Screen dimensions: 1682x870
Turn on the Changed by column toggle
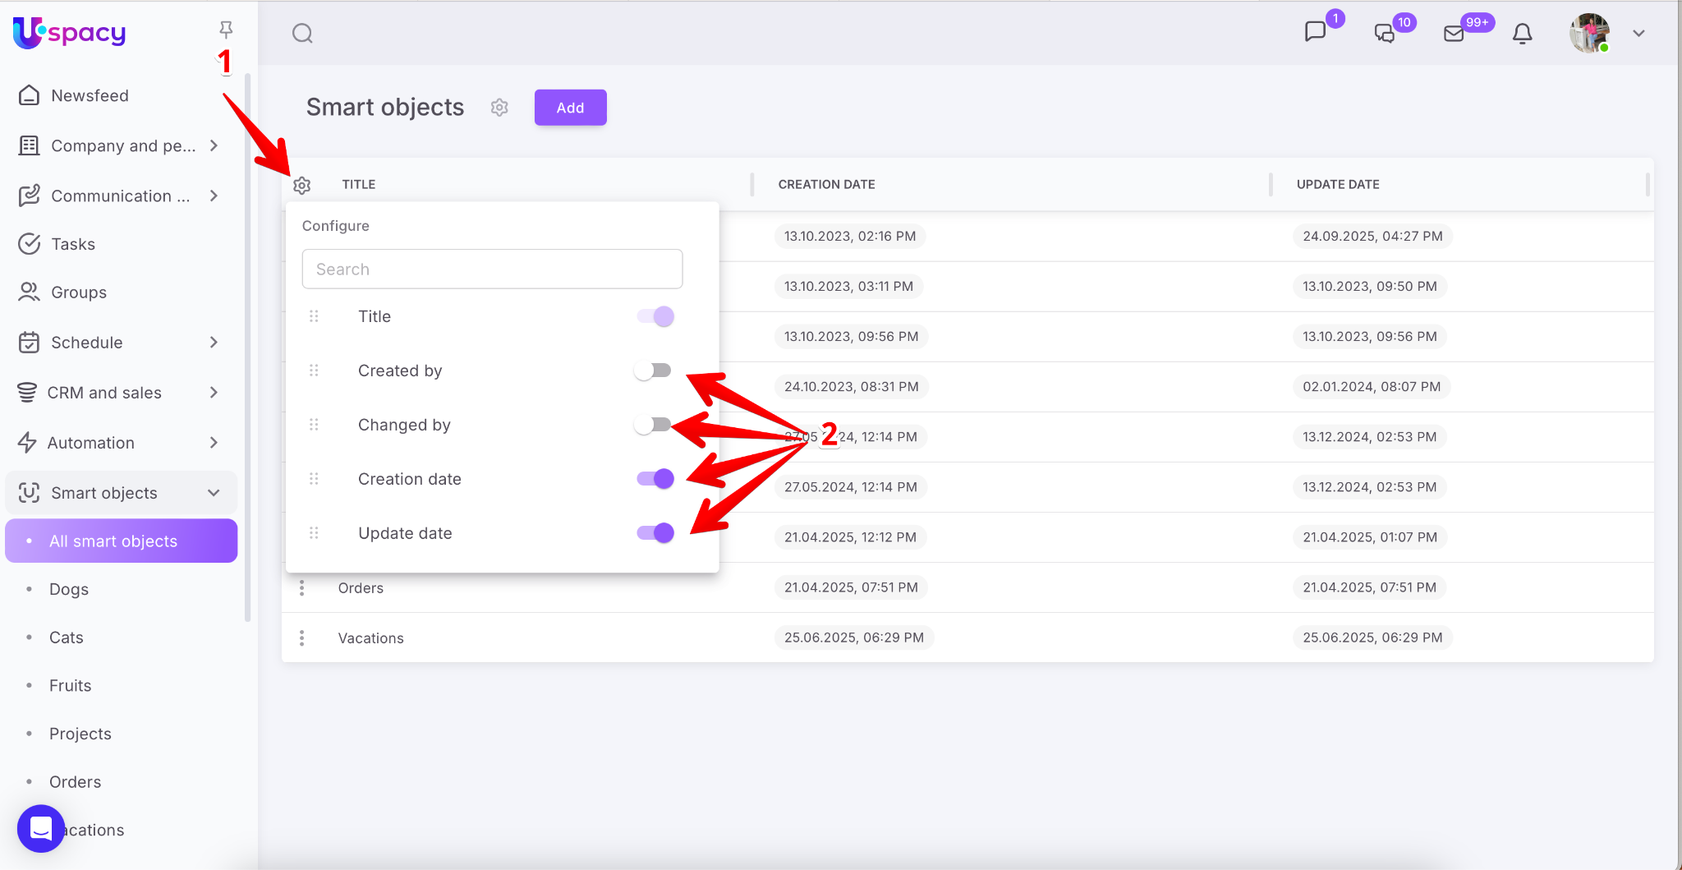654,425
